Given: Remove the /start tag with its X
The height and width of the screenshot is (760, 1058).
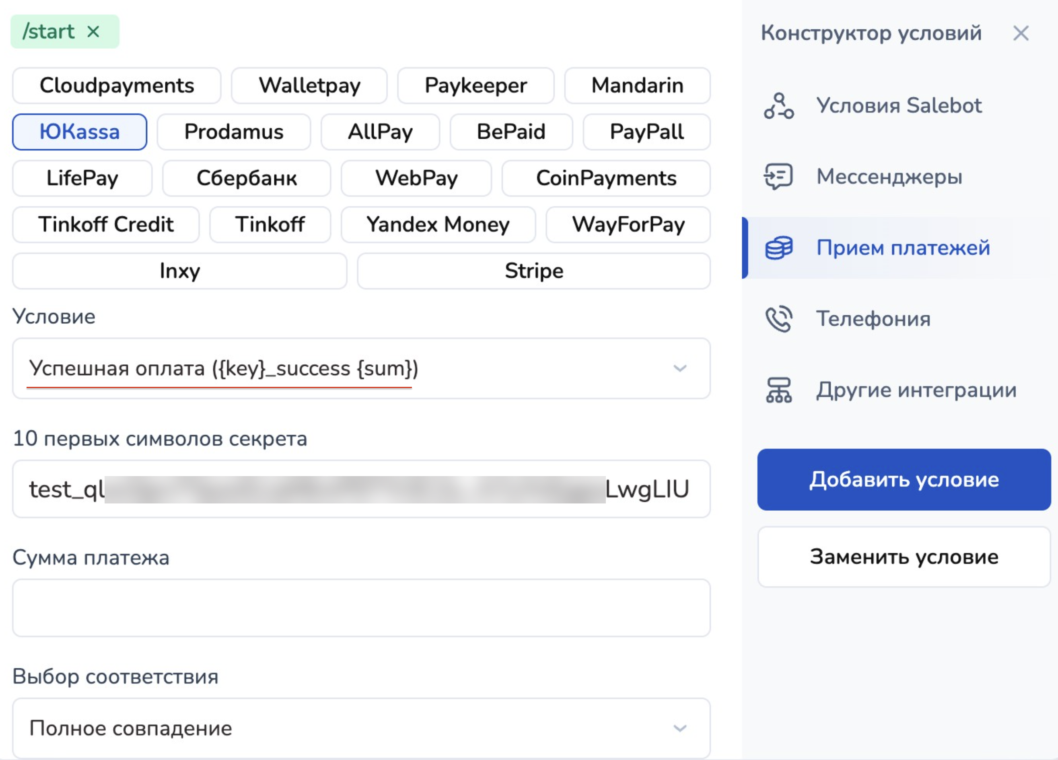Looking at the screenshot, I should (x=94, y=32).
